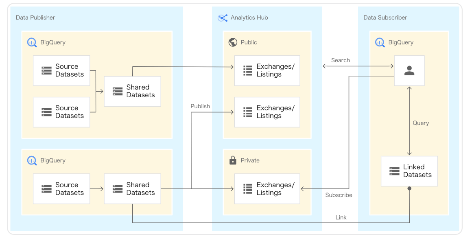Click the Analytics Hub logo icon
472x241 pixels.
click(x=223, y=18)
